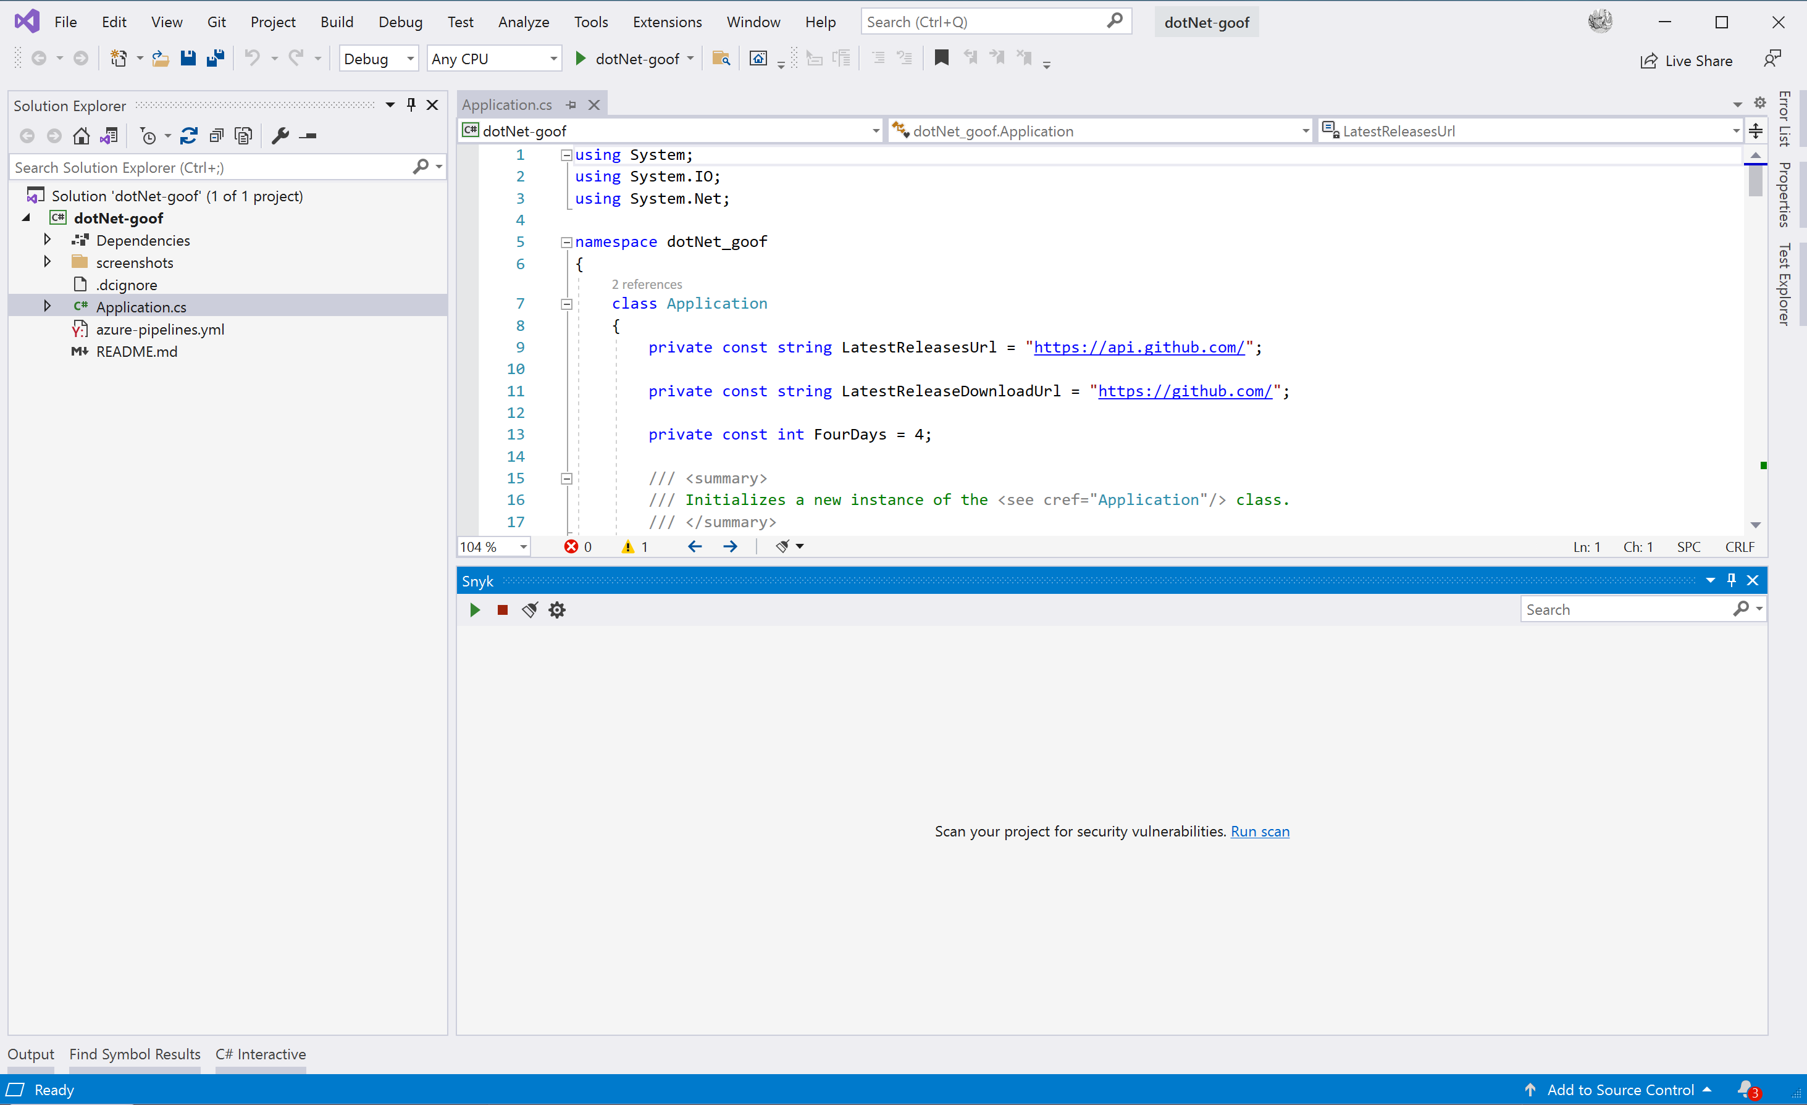Image resolution: width=1807 pixels, height=1105 pixels.
Task: Click the Live Share button
Action: [1687, 61]
